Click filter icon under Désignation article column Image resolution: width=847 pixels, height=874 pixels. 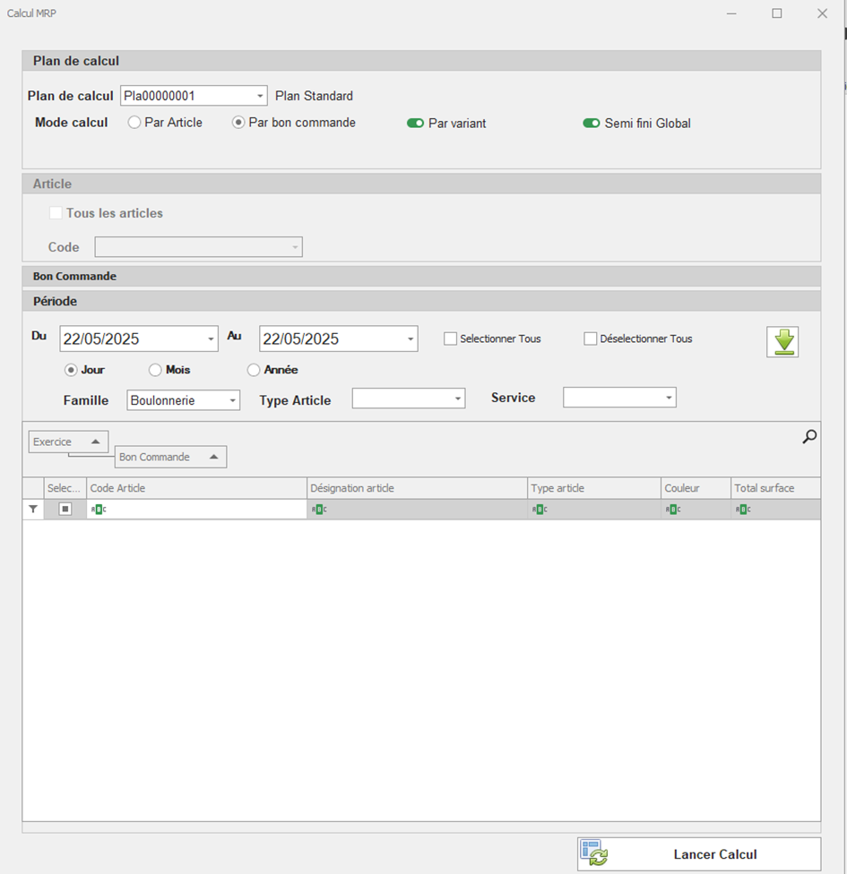318,510
